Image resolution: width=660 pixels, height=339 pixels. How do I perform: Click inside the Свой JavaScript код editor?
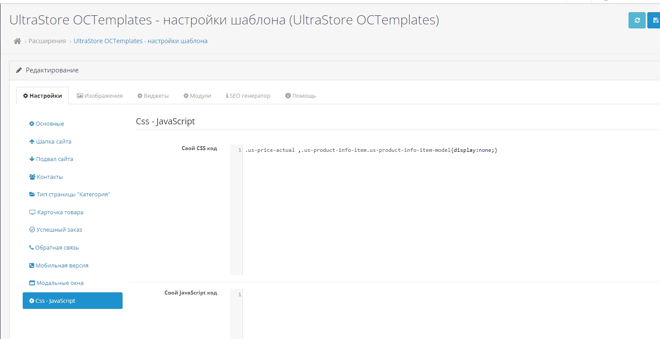tap(436, 314)
